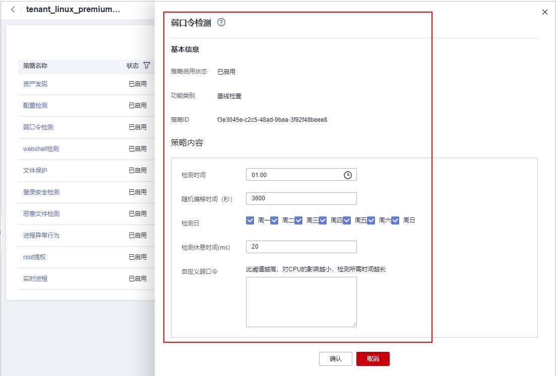Viewport: 556px width, 376px height.
Task: Toggle the 周二 detection day checkbox
Action: click(x=274, y=220)
